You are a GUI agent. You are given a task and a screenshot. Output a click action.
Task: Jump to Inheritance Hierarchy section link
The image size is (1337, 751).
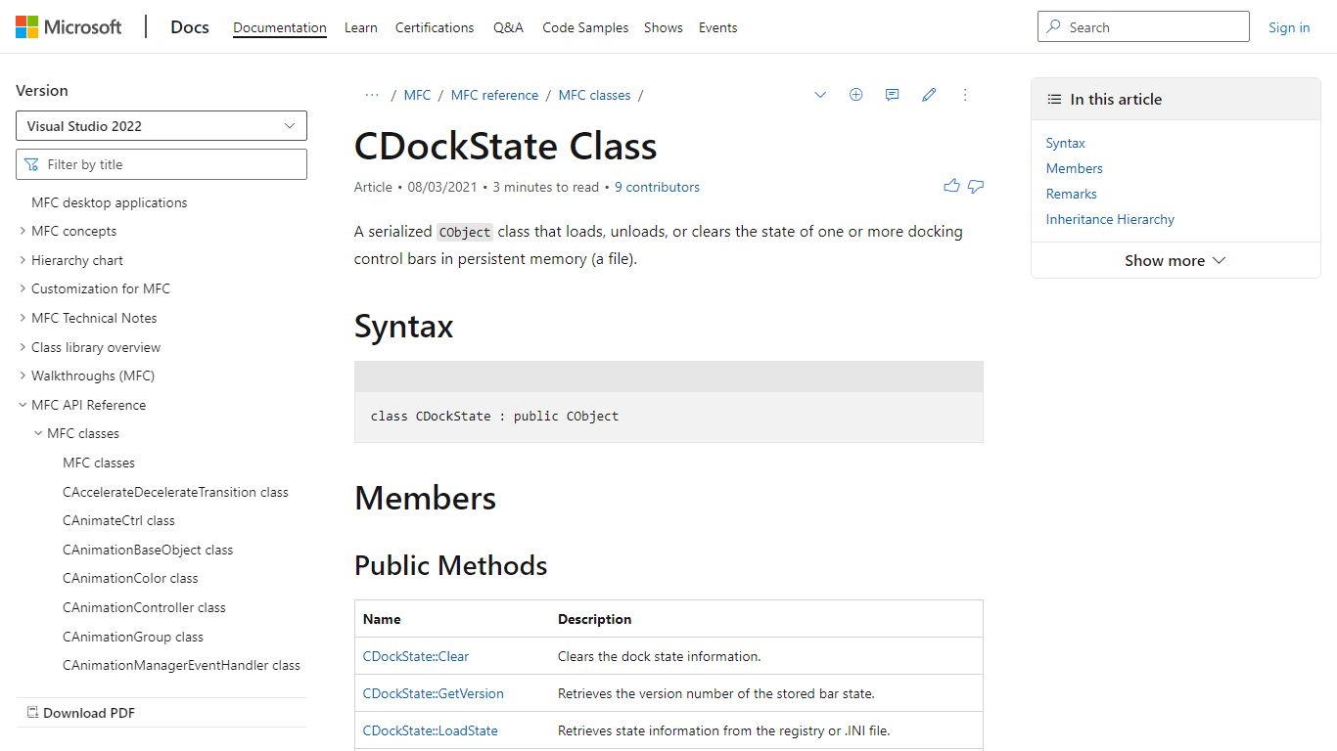(1110, 219)
